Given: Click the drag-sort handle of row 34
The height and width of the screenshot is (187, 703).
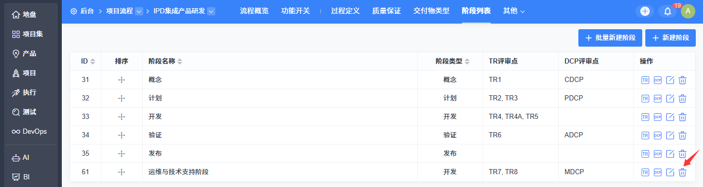Looking at the screenshot, I should (122, 135).
